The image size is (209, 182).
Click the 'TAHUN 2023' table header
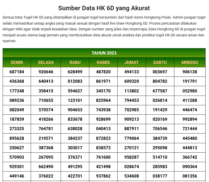(104, 53)
